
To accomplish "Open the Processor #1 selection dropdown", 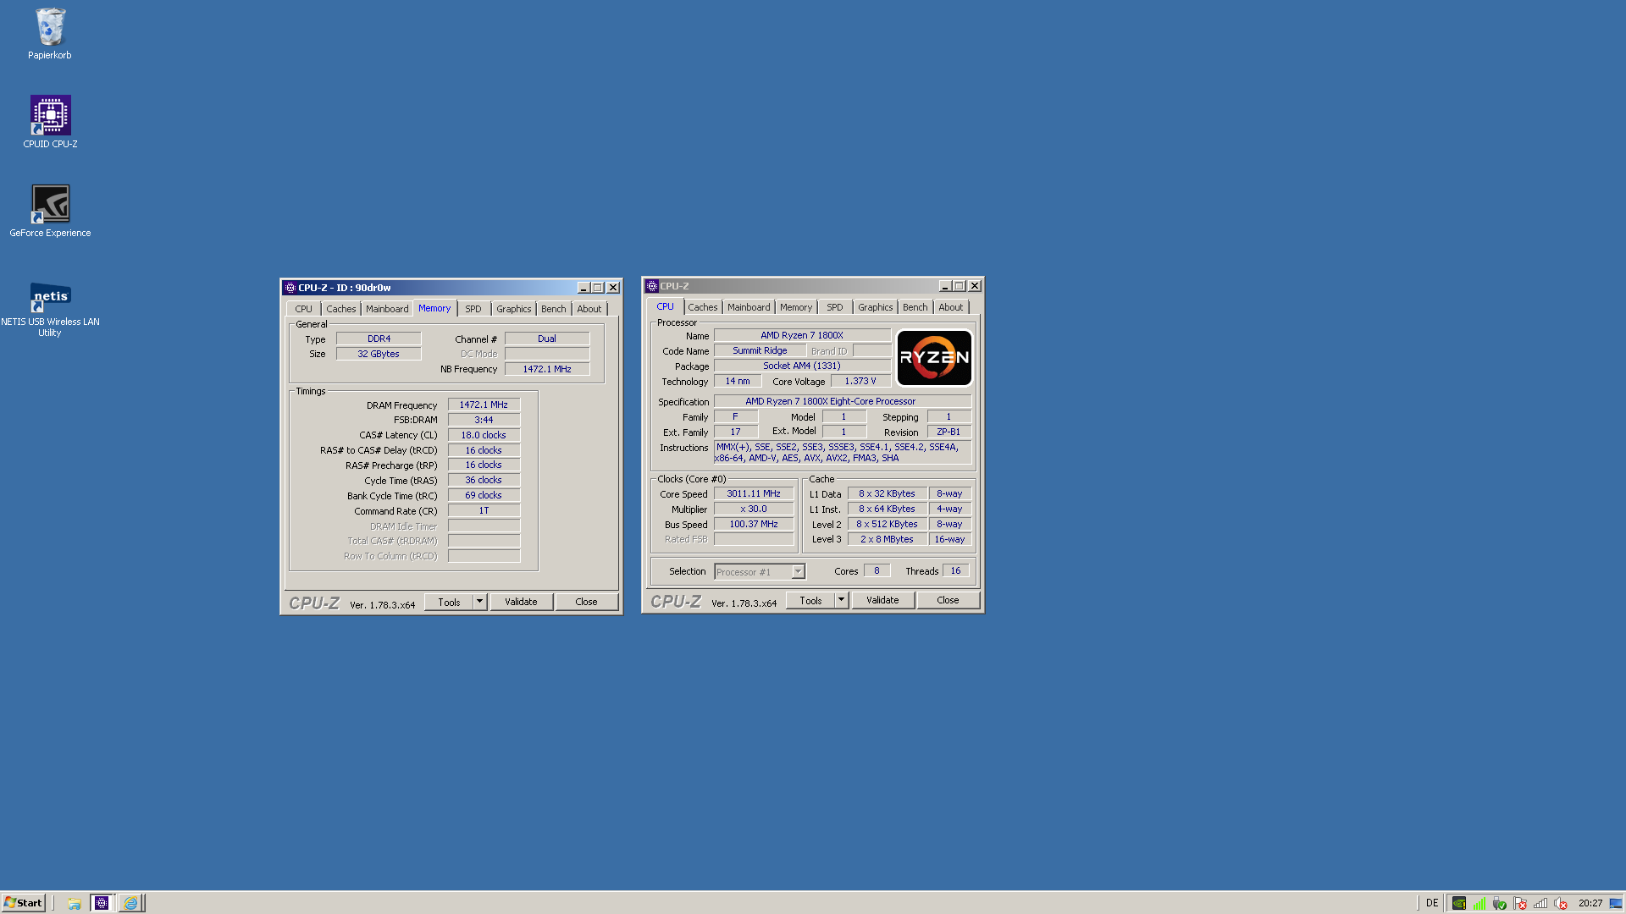I will tap(759, 572).
